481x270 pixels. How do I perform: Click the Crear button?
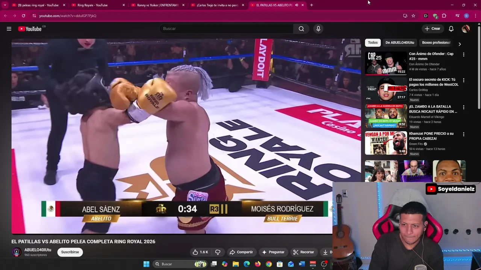pos(432,29)
